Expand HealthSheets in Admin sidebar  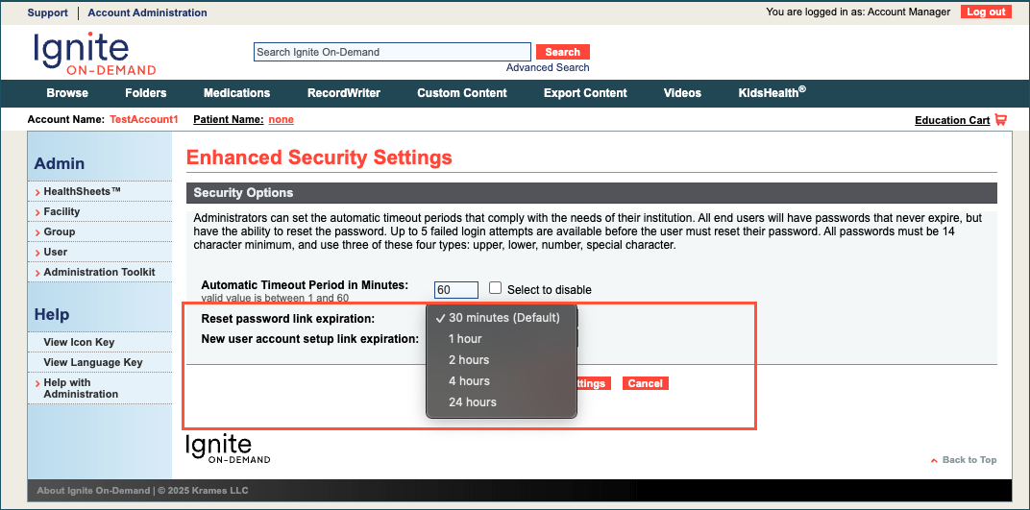82,191
